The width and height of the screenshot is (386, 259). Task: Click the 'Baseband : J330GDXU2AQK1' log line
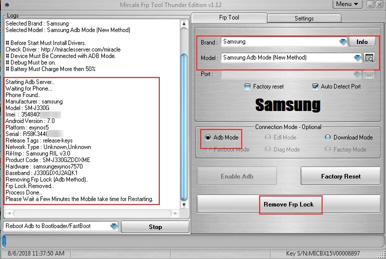[41, 173]
